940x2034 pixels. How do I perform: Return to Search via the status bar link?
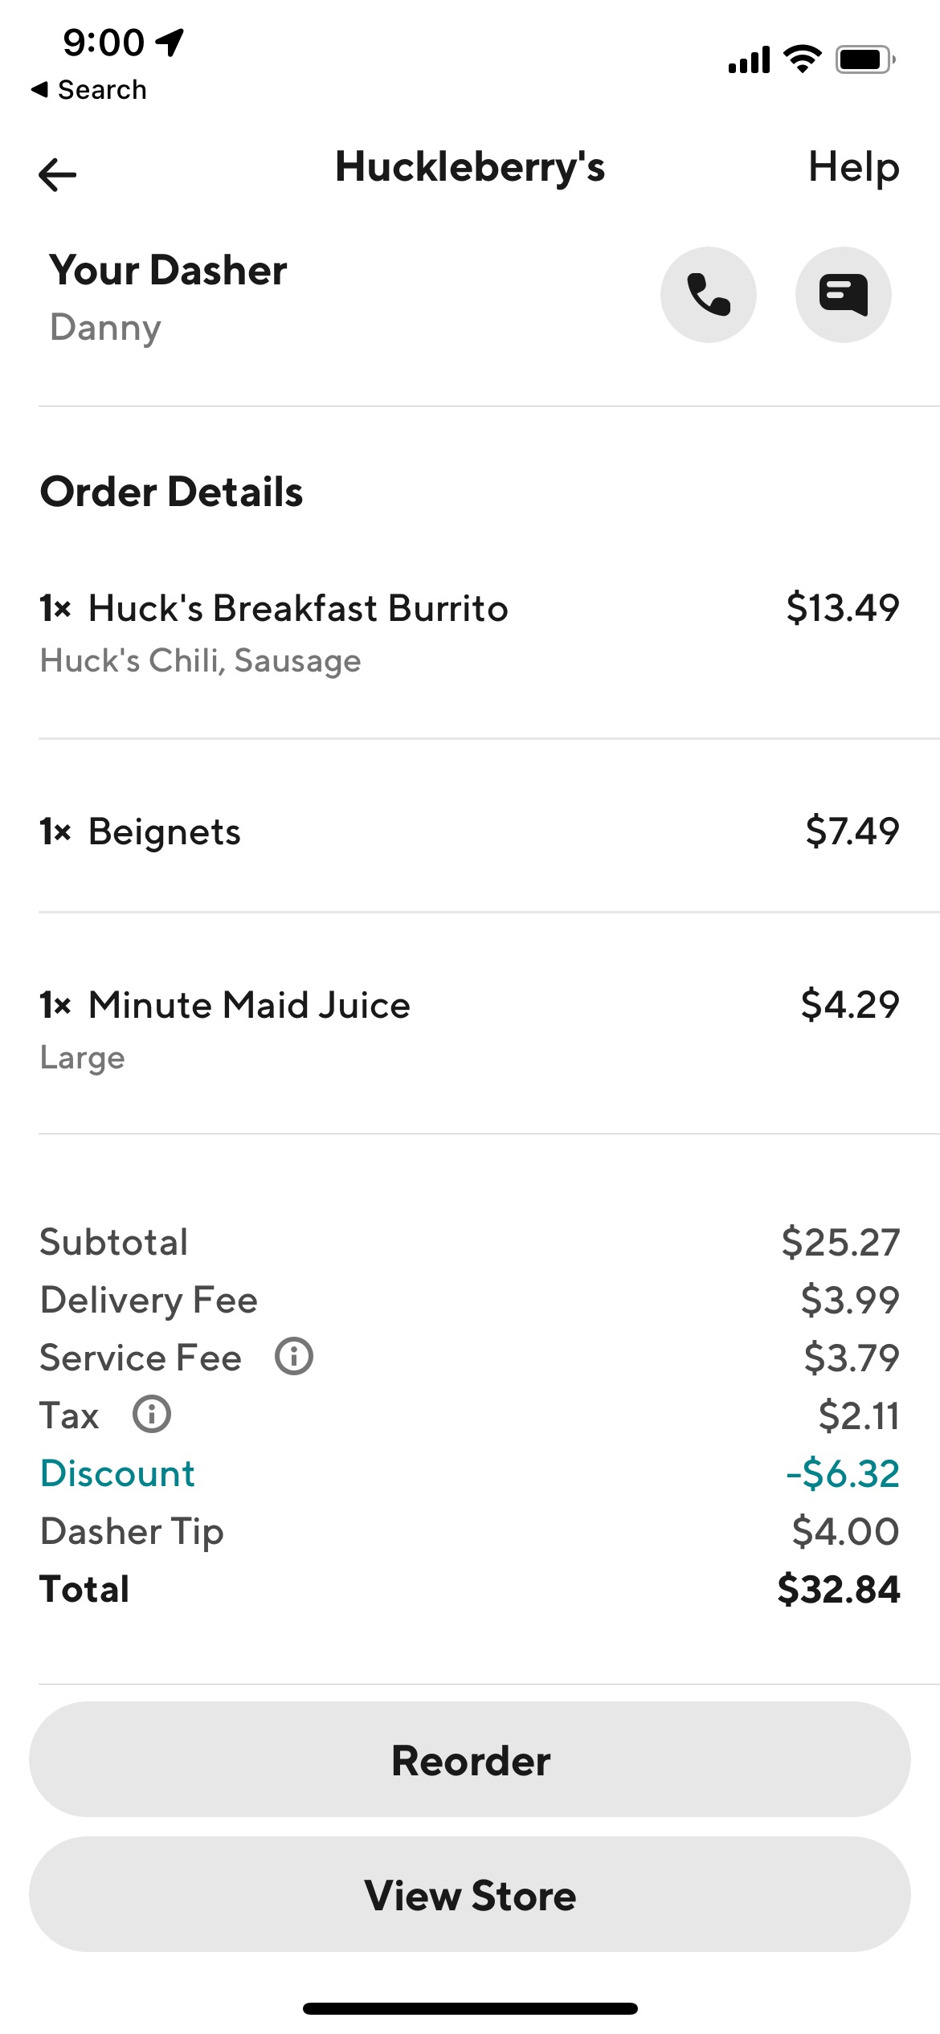pos(89,90)
